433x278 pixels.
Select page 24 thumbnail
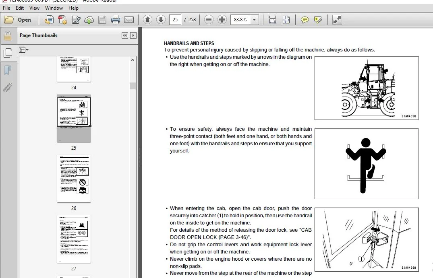(74, 69)
